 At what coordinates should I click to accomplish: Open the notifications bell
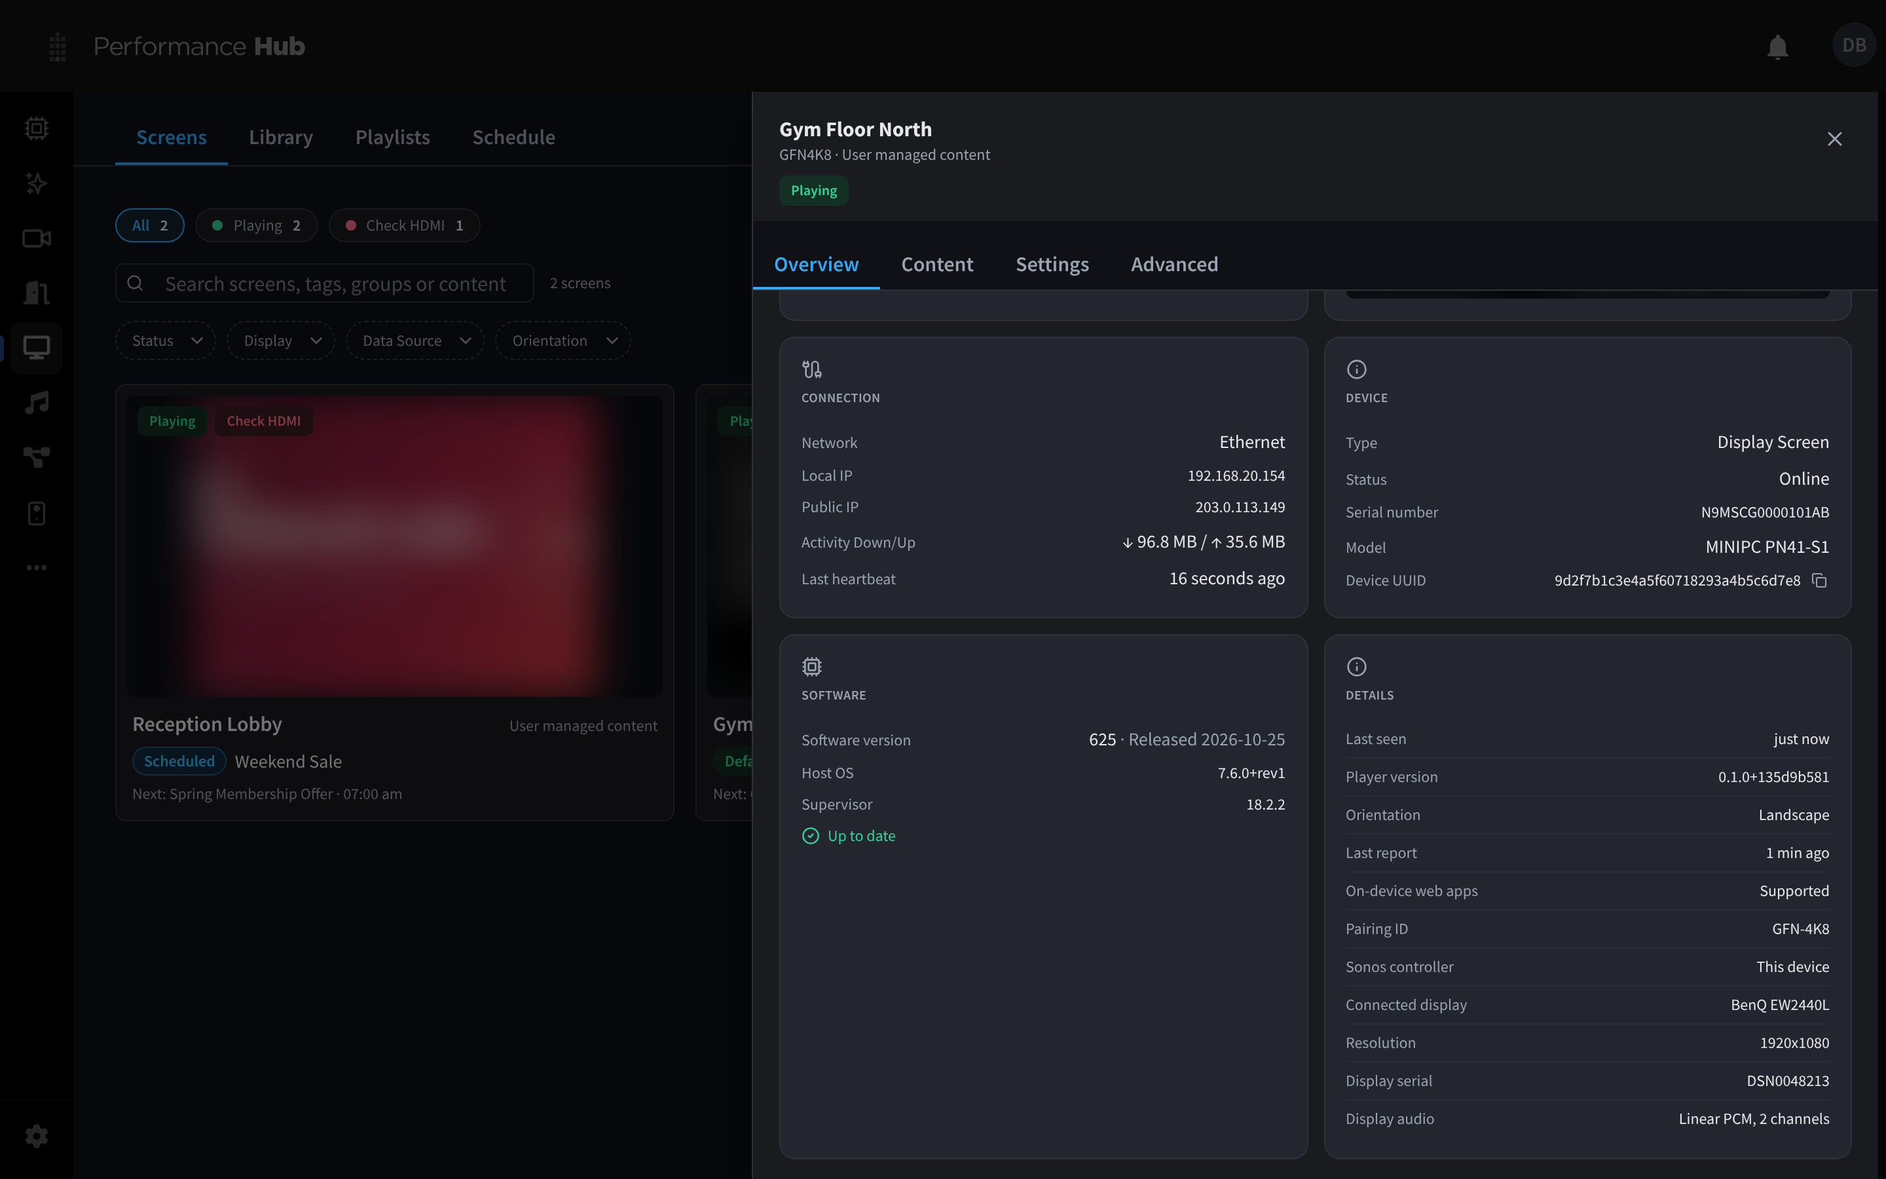point(1777,47)
